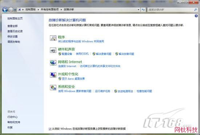This screenshot has width=200, height=135.
Task: Open 帮助和支持 in the sidebar
Action: [14, 122]
